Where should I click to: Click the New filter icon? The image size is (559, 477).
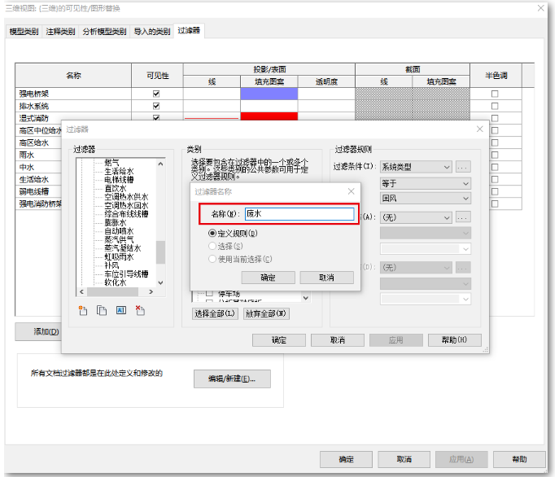83,311
